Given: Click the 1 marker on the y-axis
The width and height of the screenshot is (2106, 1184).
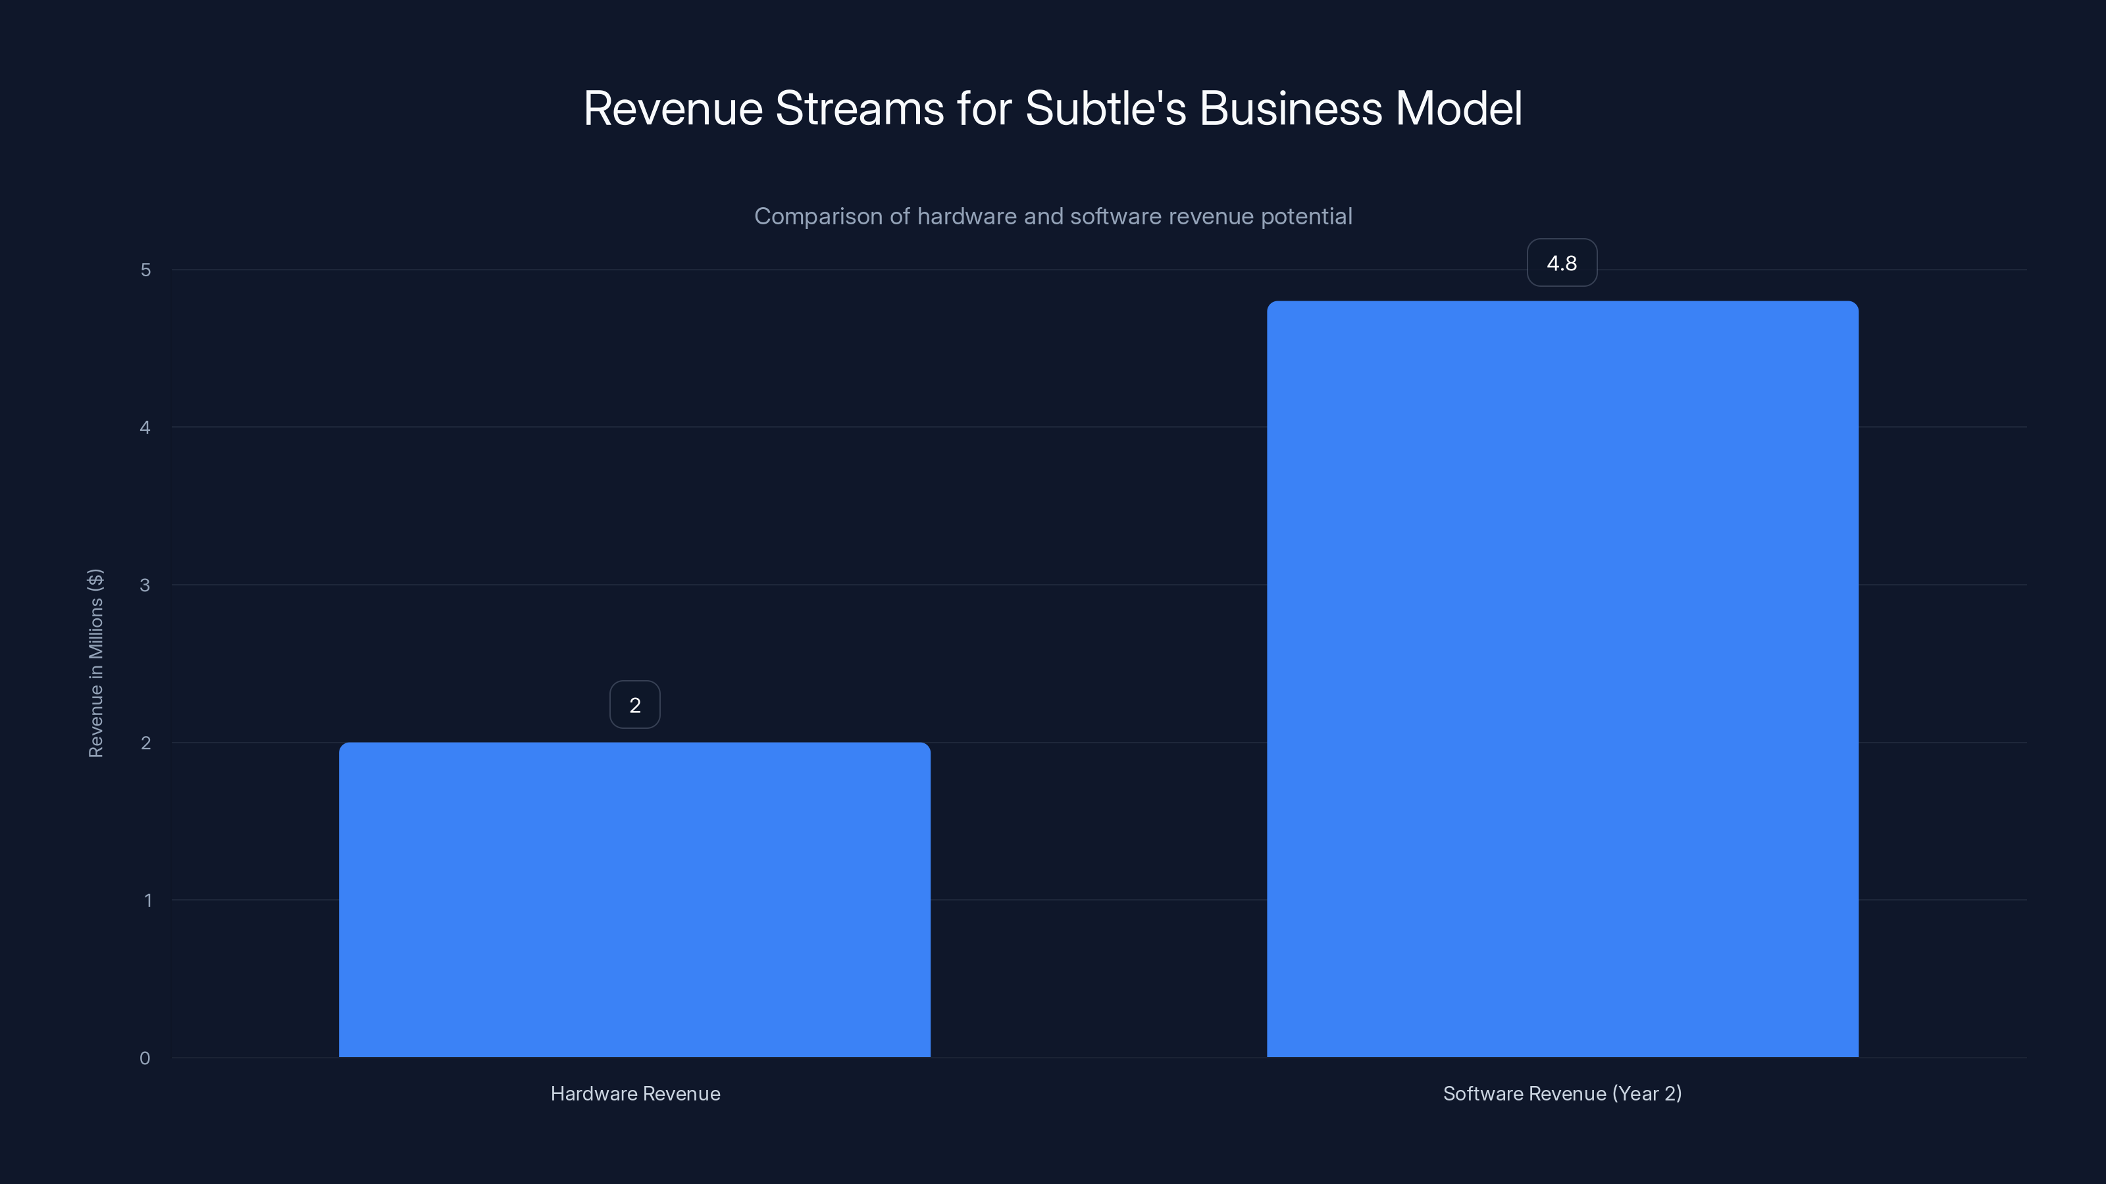Looking at the screenshot, I should [147, 900].
